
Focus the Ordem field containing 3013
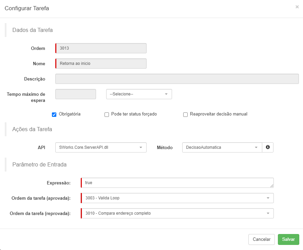pos(101,48)
